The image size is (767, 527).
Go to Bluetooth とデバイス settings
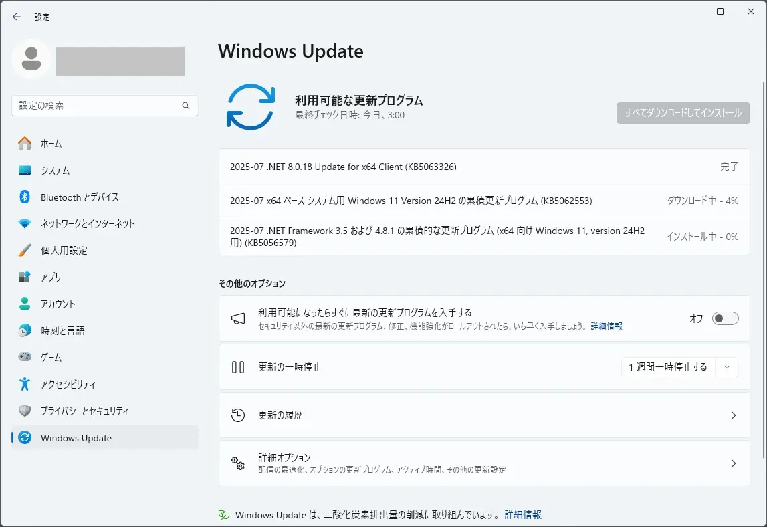(105, 197)
